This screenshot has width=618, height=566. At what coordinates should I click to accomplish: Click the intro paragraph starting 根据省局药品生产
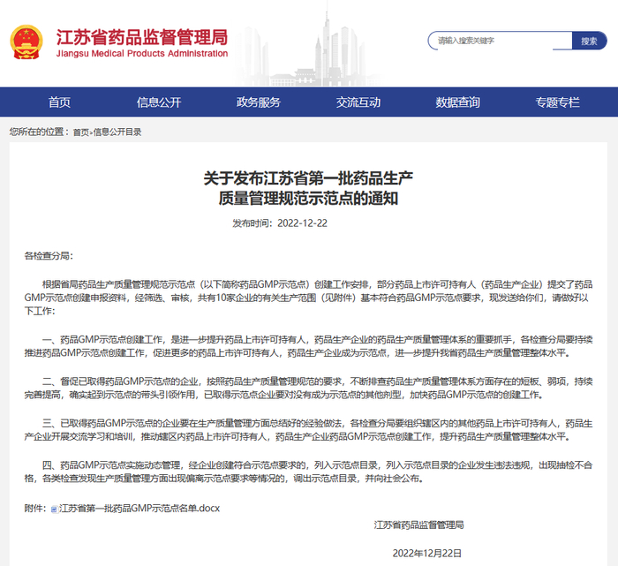tap(309, 298)
